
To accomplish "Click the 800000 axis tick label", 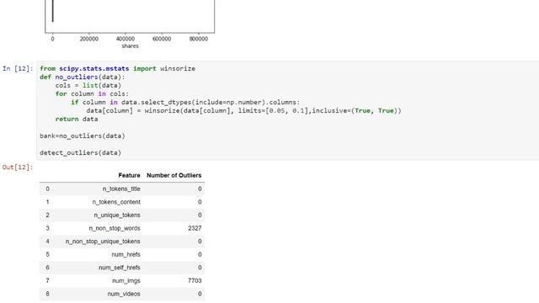I will [x=199, y=39].
